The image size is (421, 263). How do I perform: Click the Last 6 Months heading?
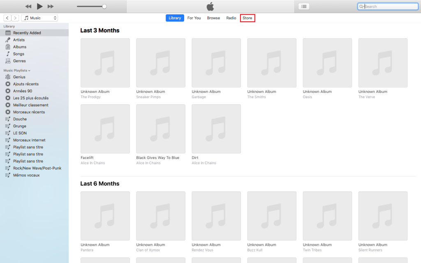(x=100, y=184)
